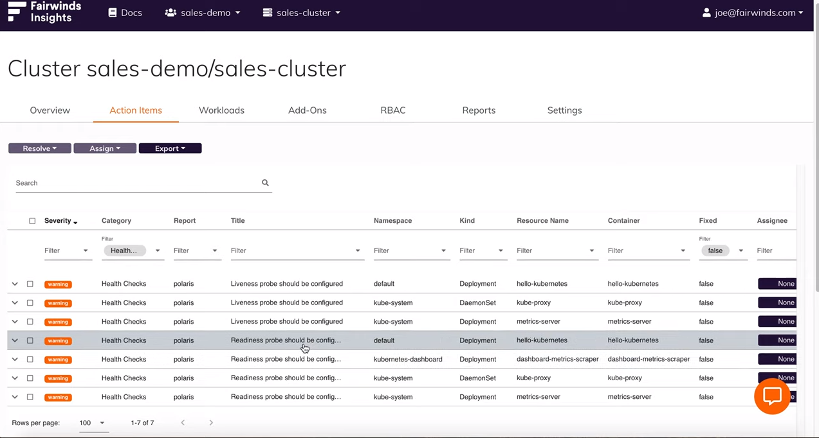Image resolution: width=819 pixels, height=438 pixels.
Task: Open Fixed filter dropdown arrow
Action: click(x=741, y=251)
